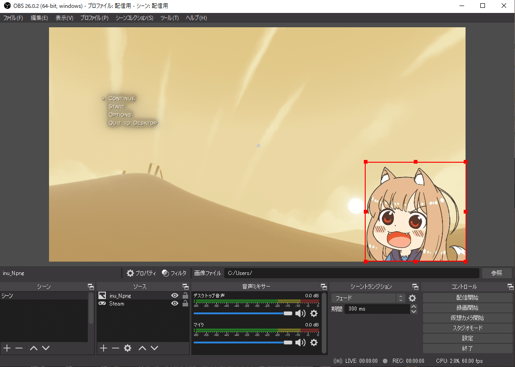515x367 pixels.
Task: Open the ファイル(F) menu
Action: click(13, 18)
